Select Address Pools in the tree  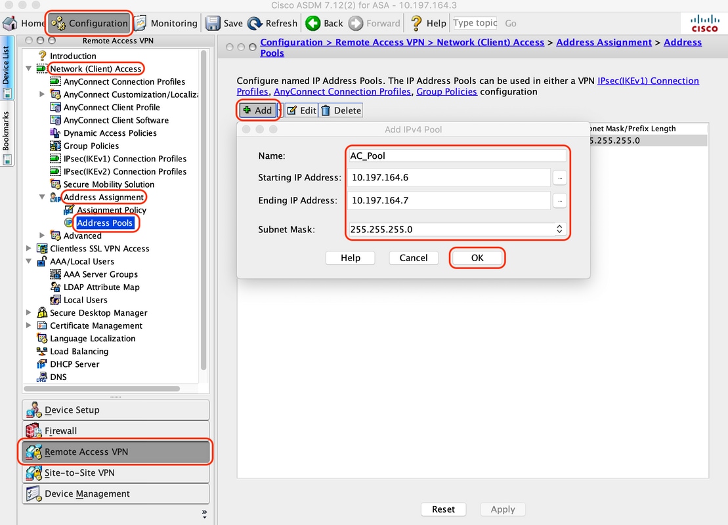pyautogui.click(x=105, y=223)
